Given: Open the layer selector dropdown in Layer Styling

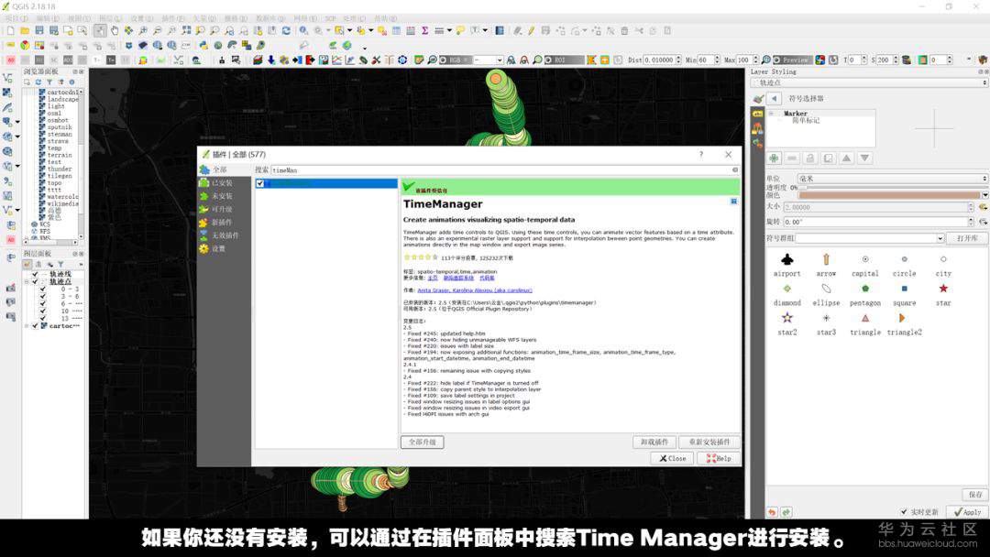Looking at the screenshot, I should pyautogui.click(x=869, y=82).
